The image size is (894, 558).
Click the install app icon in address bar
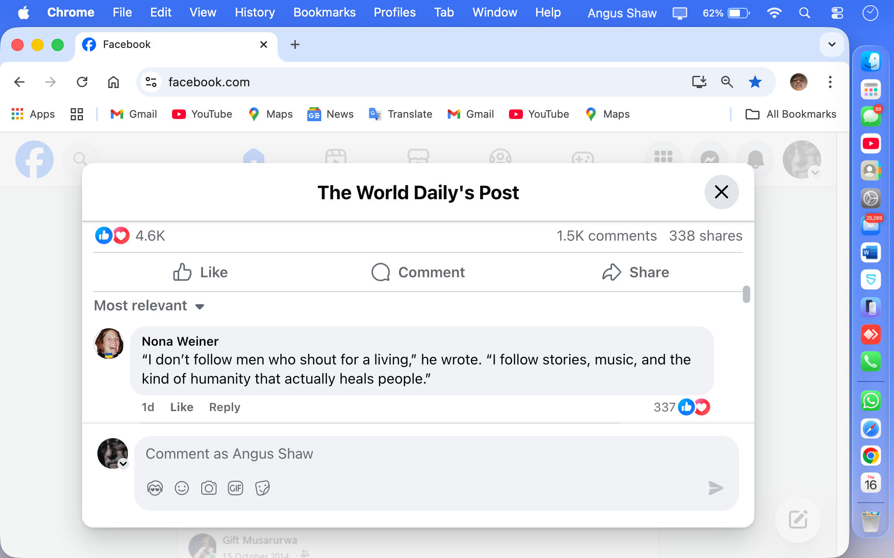699,82
